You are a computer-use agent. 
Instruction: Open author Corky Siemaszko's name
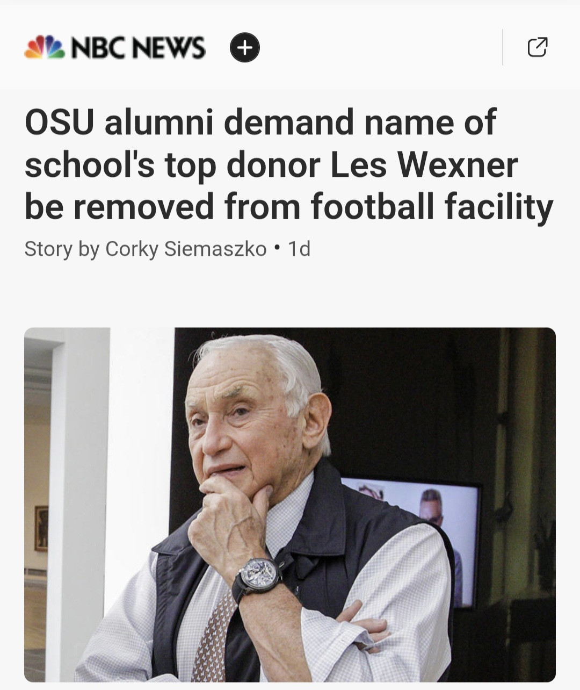[x=186, y=249]
